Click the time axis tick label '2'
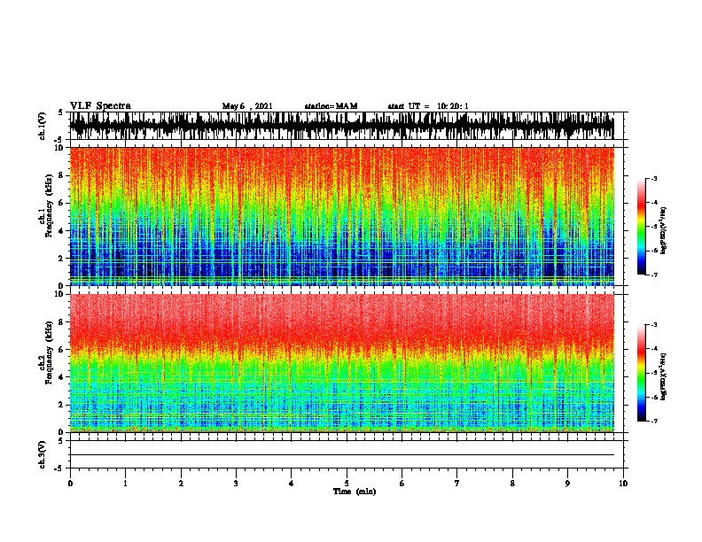 (x=181, y=484)
